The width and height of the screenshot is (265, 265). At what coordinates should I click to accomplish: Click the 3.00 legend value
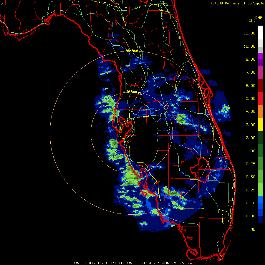[251, 125]
